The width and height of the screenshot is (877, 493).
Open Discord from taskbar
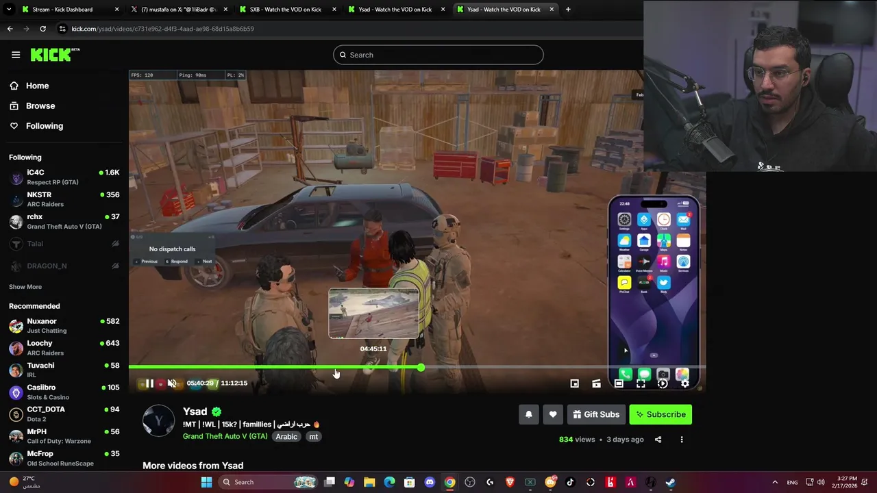430,482
